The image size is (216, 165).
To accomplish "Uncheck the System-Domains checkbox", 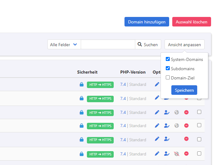I will click(x=168, y=59).
